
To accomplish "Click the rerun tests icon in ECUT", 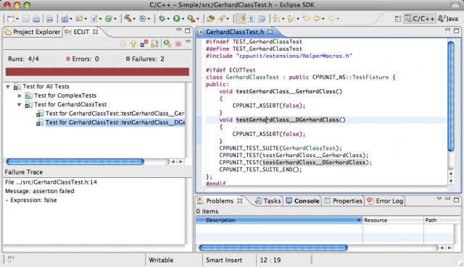I will click(167, 44).
